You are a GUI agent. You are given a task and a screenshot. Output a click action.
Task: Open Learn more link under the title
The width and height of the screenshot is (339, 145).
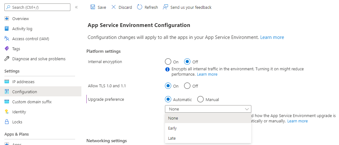[x=272, y=37]
